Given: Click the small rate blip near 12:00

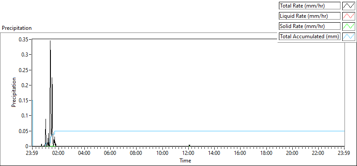Looking at the screenshot, I should pyautogui.click(x=189, y=146).
